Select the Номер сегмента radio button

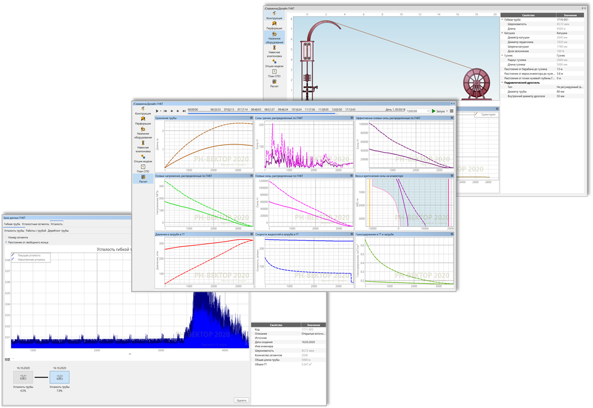(x=6, y=238)
